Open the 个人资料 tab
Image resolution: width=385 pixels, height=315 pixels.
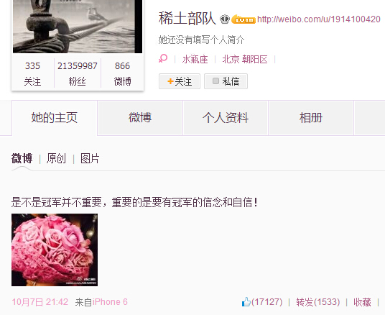226,118
